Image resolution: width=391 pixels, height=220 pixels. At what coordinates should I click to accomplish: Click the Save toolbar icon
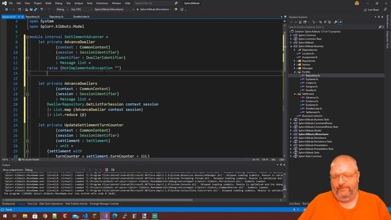click(x=31, y=10)
